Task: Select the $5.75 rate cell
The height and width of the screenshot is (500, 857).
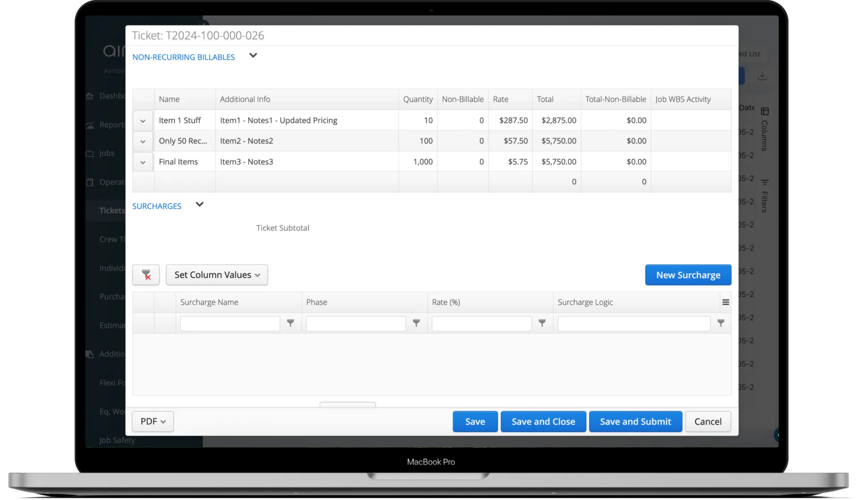Action: (510, 162)
